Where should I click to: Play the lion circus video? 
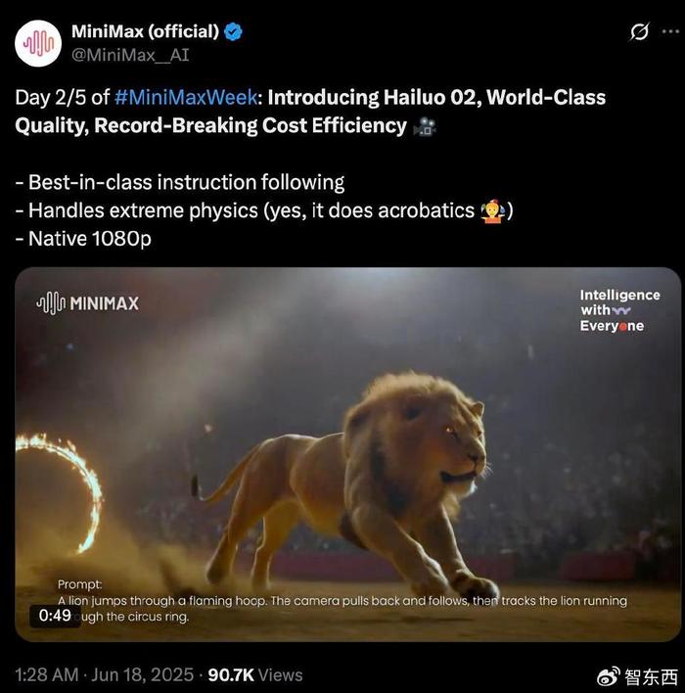(347, 454)
